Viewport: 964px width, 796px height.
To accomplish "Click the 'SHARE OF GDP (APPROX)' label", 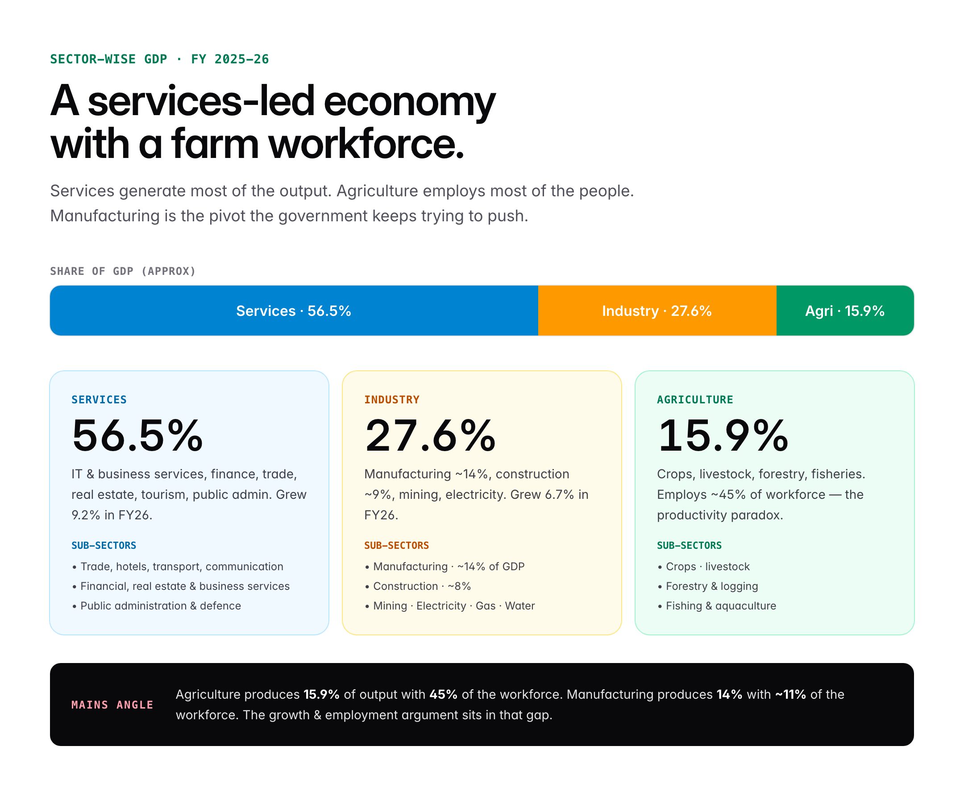I will tap(123, 271).
